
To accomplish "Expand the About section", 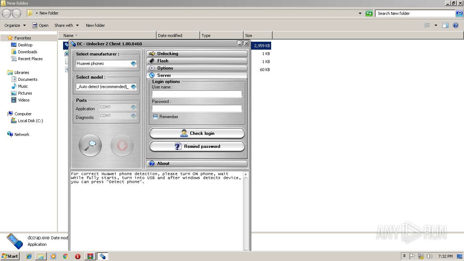I will pyautogui.click(x=197, y=163).
